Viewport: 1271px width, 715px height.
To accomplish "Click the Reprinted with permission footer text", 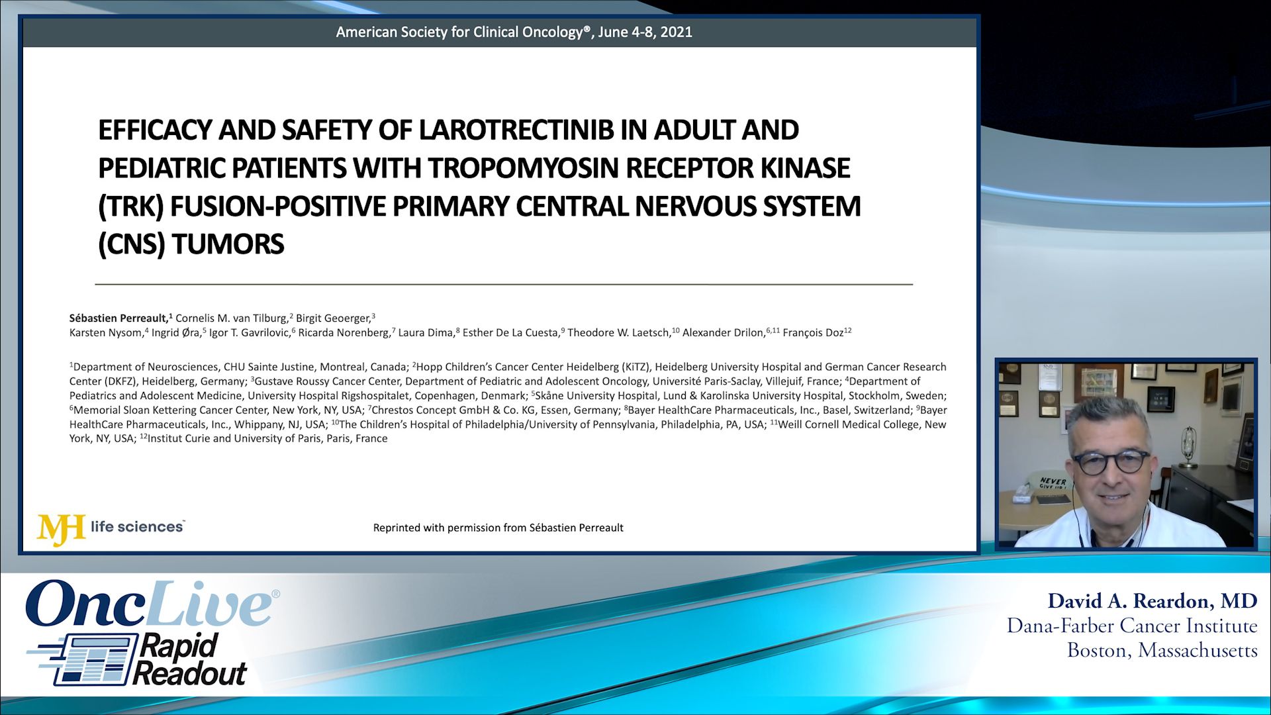I will pyautogui.click(x=498, y=528).
